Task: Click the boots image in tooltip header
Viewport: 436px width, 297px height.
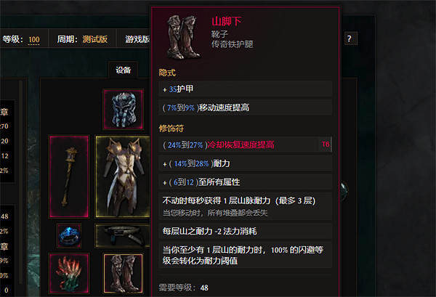Action: [183, 37]
